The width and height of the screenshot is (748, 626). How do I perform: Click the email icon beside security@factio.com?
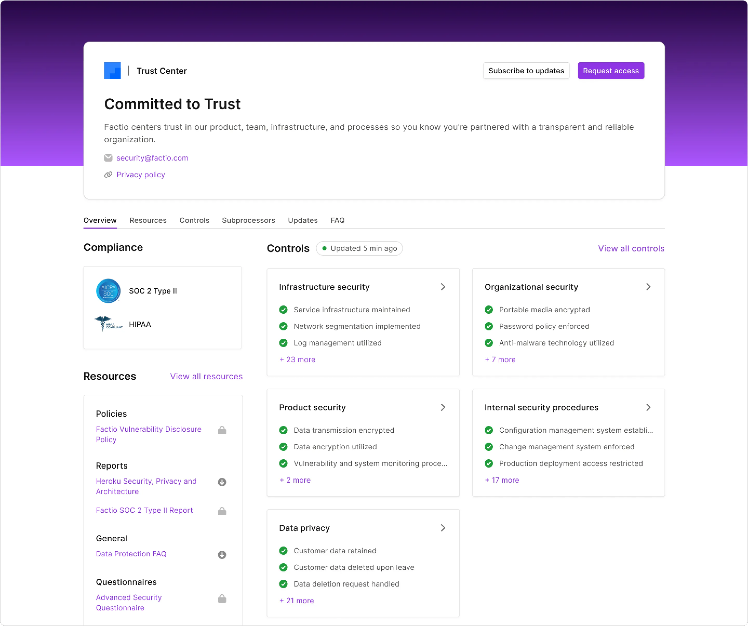[x=108, y=158]
